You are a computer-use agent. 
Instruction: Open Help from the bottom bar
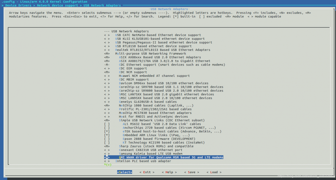(x=169, y=172)
